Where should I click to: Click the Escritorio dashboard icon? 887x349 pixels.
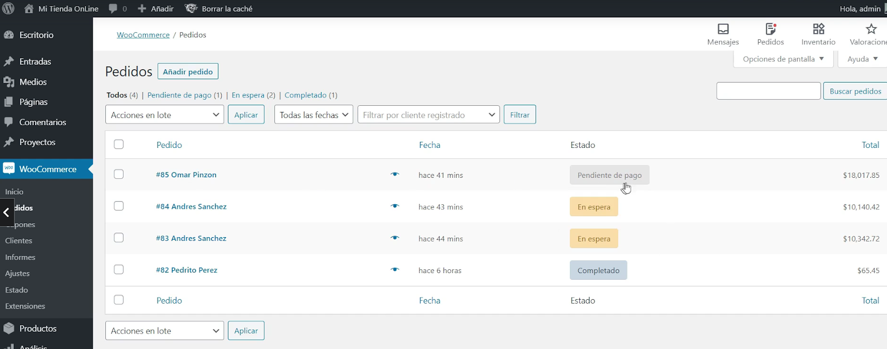(x=8, y=34)
